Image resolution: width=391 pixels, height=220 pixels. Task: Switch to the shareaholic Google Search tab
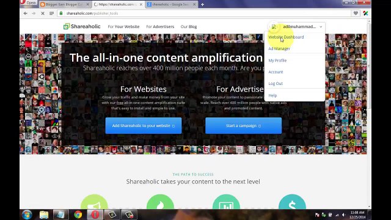tap(172, 4)
